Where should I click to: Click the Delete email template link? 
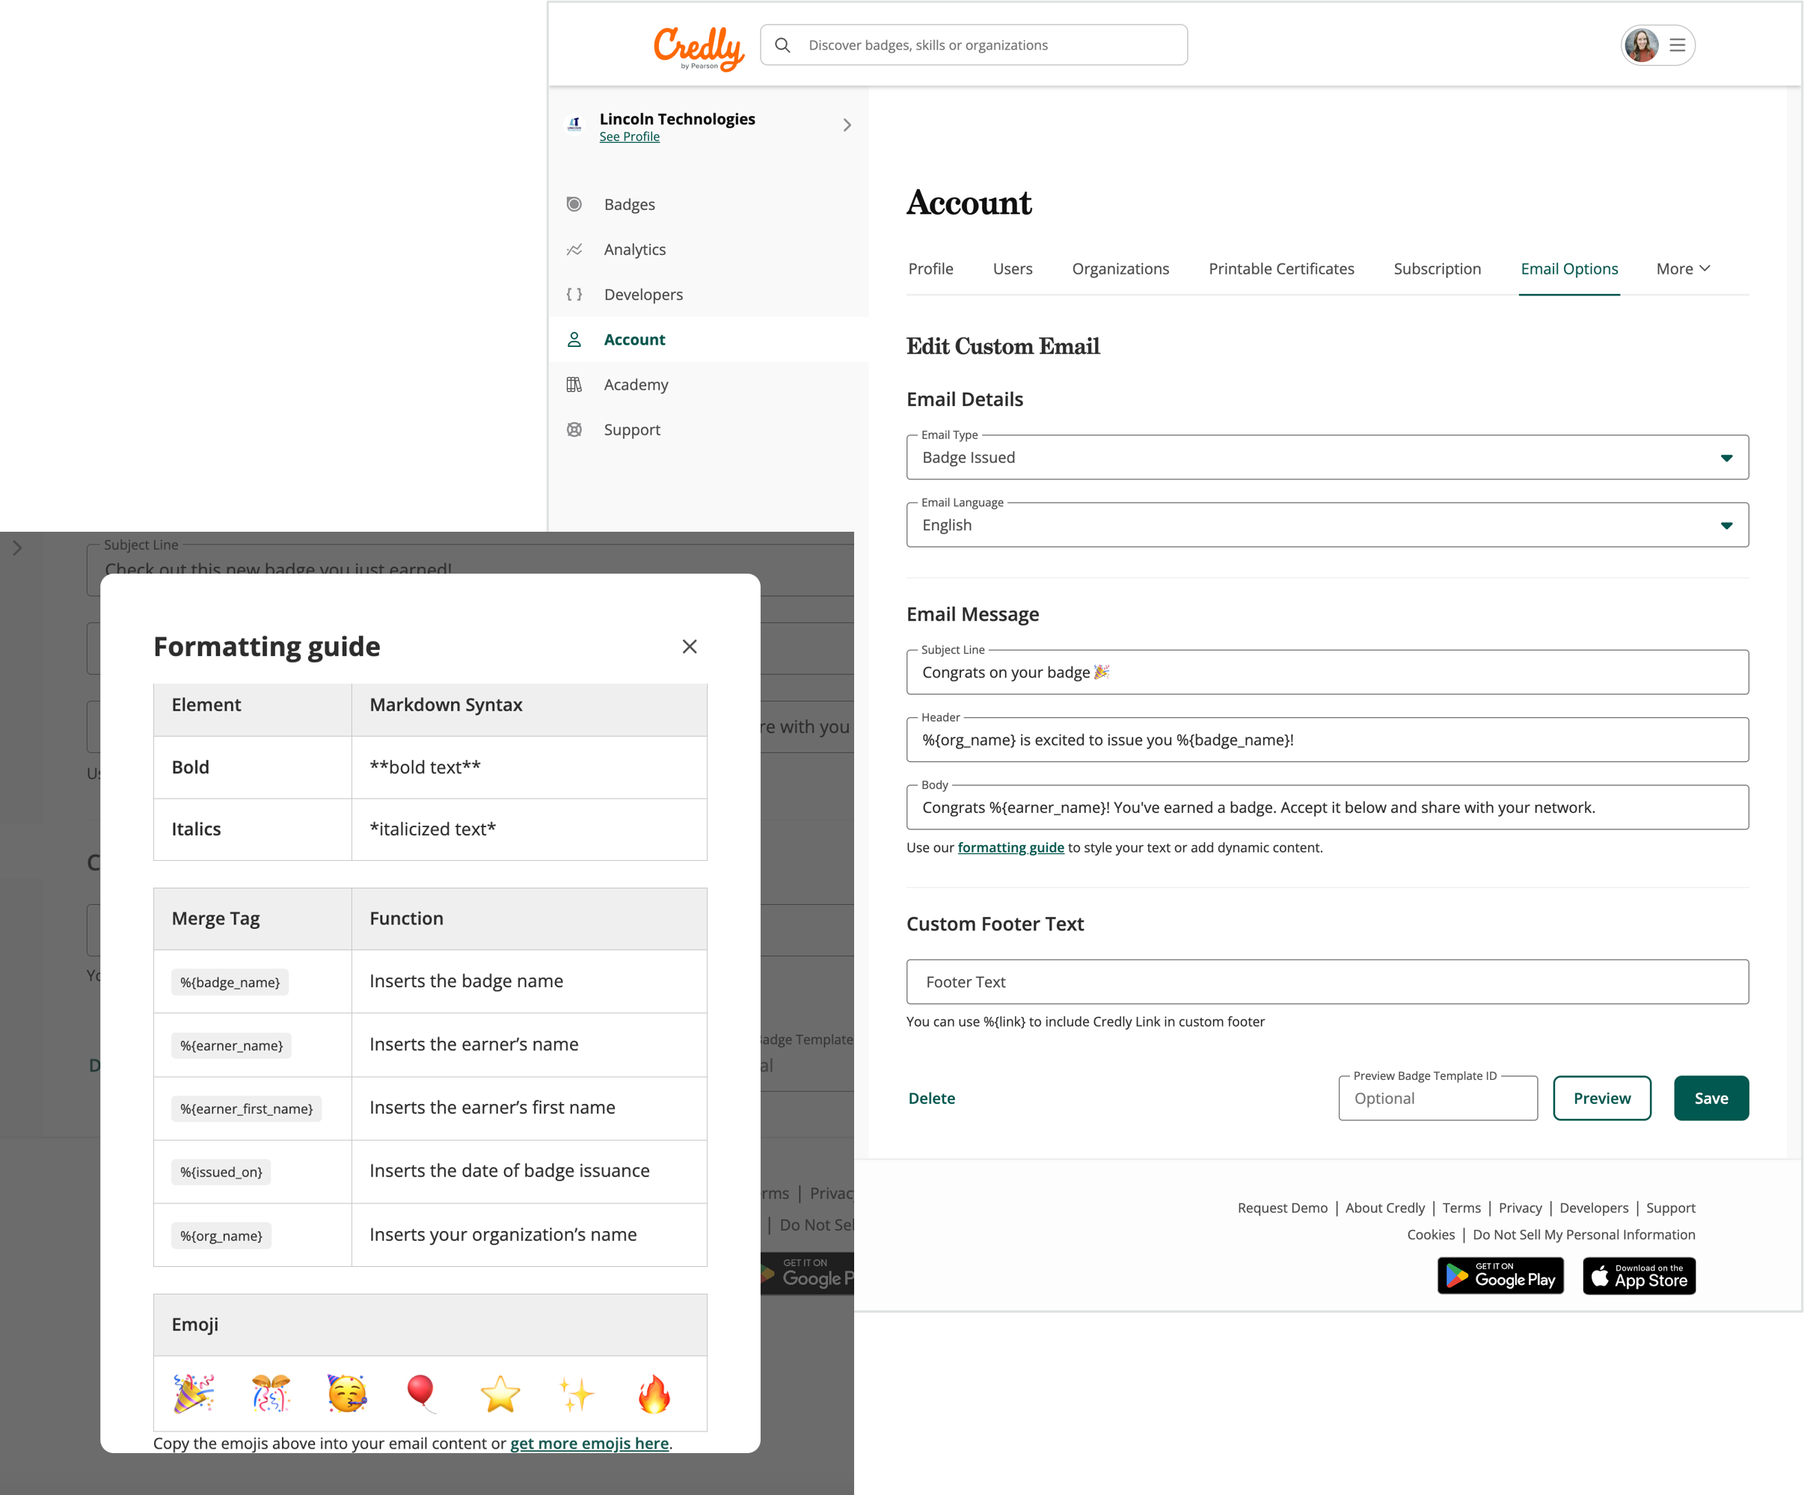(x=930, y=1098)
